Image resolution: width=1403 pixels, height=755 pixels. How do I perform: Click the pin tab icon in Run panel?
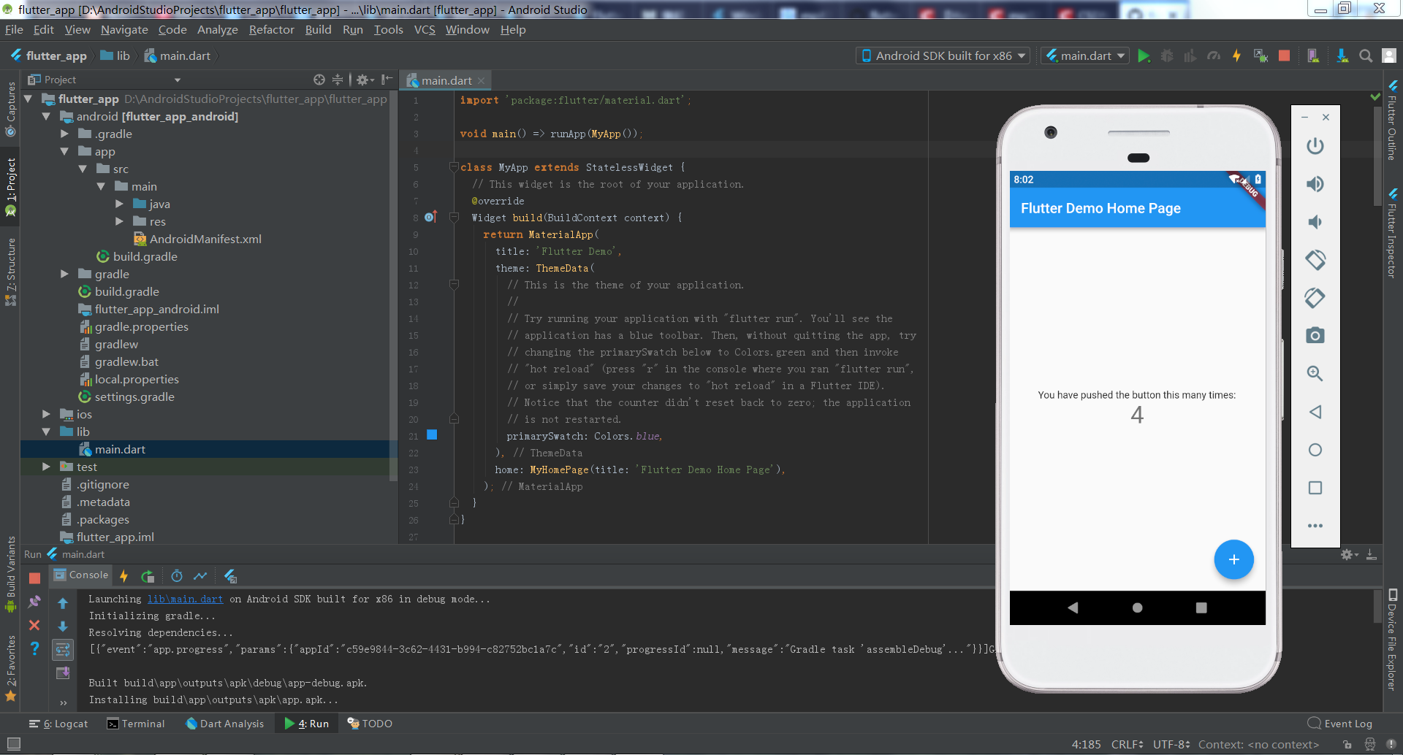coord(34,602)
